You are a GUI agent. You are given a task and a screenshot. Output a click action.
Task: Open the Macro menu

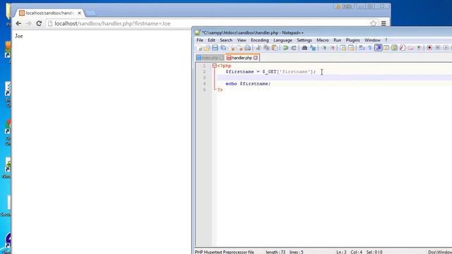(323, 40)
